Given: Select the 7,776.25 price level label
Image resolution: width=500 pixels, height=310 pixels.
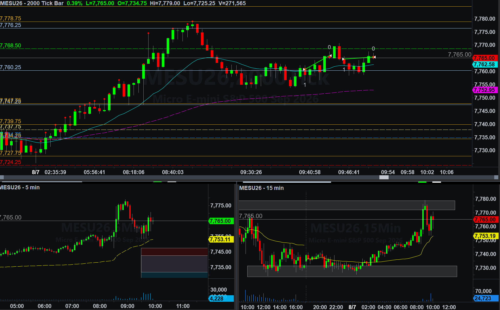Looking at the screenshot, I should [11, 25].
